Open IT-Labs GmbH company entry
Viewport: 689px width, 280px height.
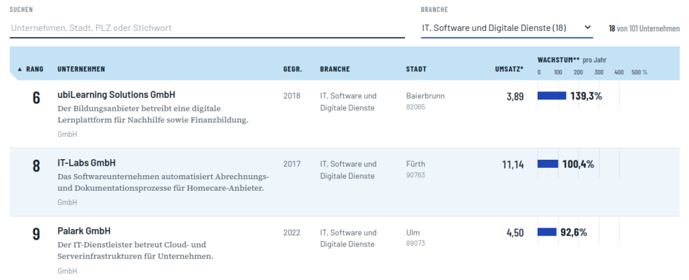(x=87, y=163)
